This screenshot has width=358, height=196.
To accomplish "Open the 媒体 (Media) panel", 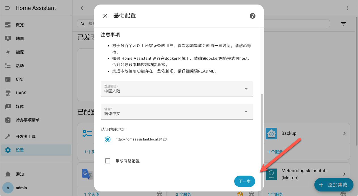I will coord(20,106).
